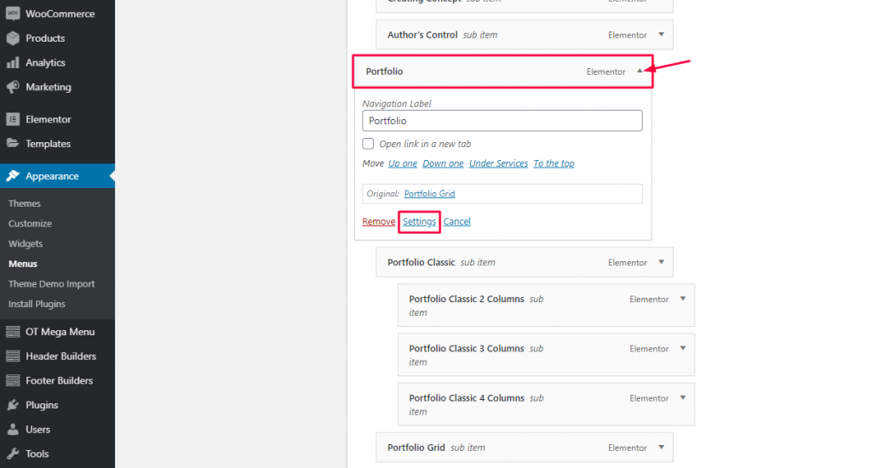The width and height of the screenshot is (872, 468).
Task: Click the Marketing megaphone icon
Action: (x=13, y=87)
